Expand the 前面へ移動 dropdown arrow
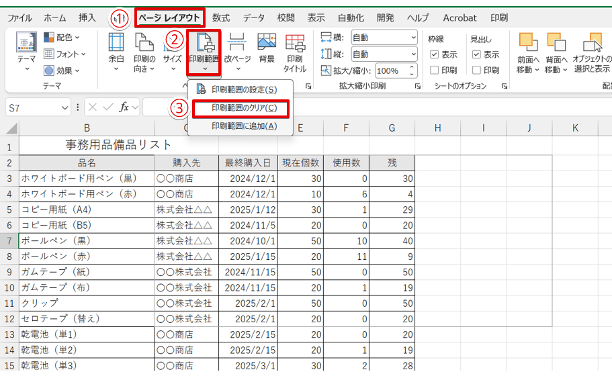The width and height of the screenshot is (612, 376). coord(537,70)
